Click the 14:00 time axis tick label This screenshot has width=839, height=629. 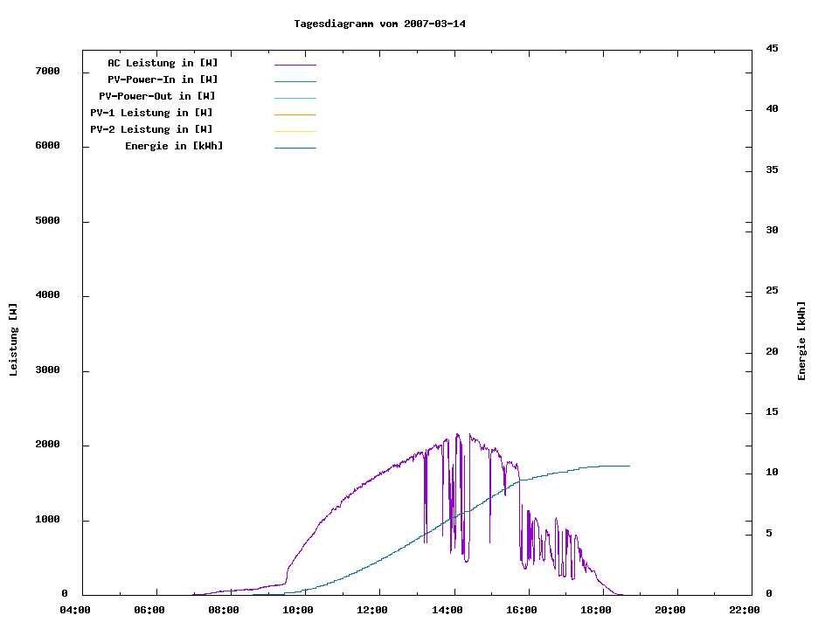pyautogui.click(x=447, y=610)
